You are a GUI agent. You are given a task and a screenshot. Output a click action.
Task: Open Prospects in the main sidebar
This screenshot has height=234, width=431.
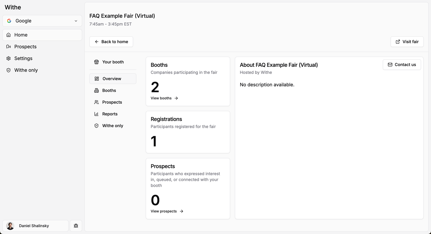(x=42, y=47)
